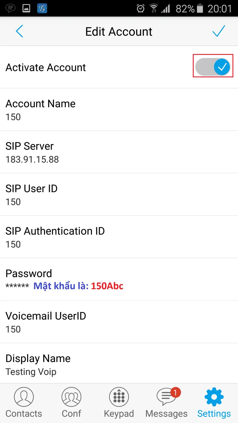
Task: Tap the image notification icon
Action: point(27,8)
